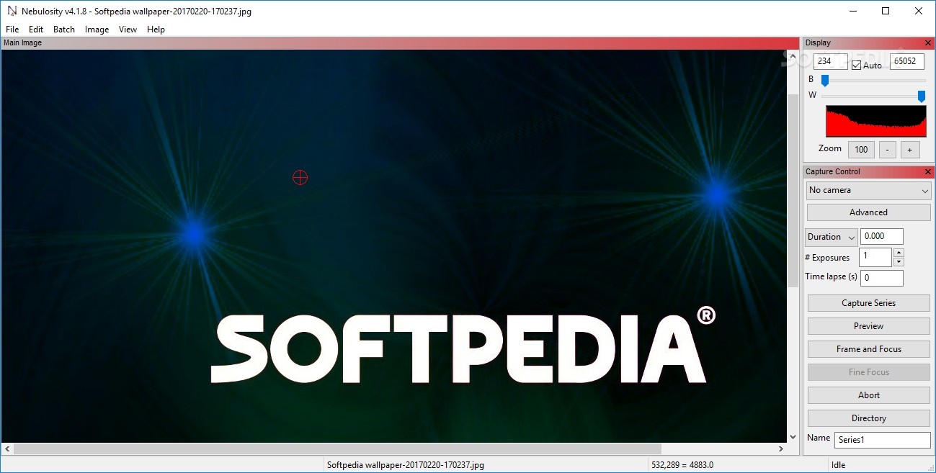The height and width of the screenshot is (473, 936).
Task: Toggle the Auto checkbox
Action: click(856, 65)
